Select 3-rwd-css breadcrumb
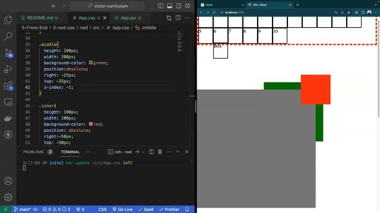This screenshot has height=213, width=380. click(x=64, y=28)
